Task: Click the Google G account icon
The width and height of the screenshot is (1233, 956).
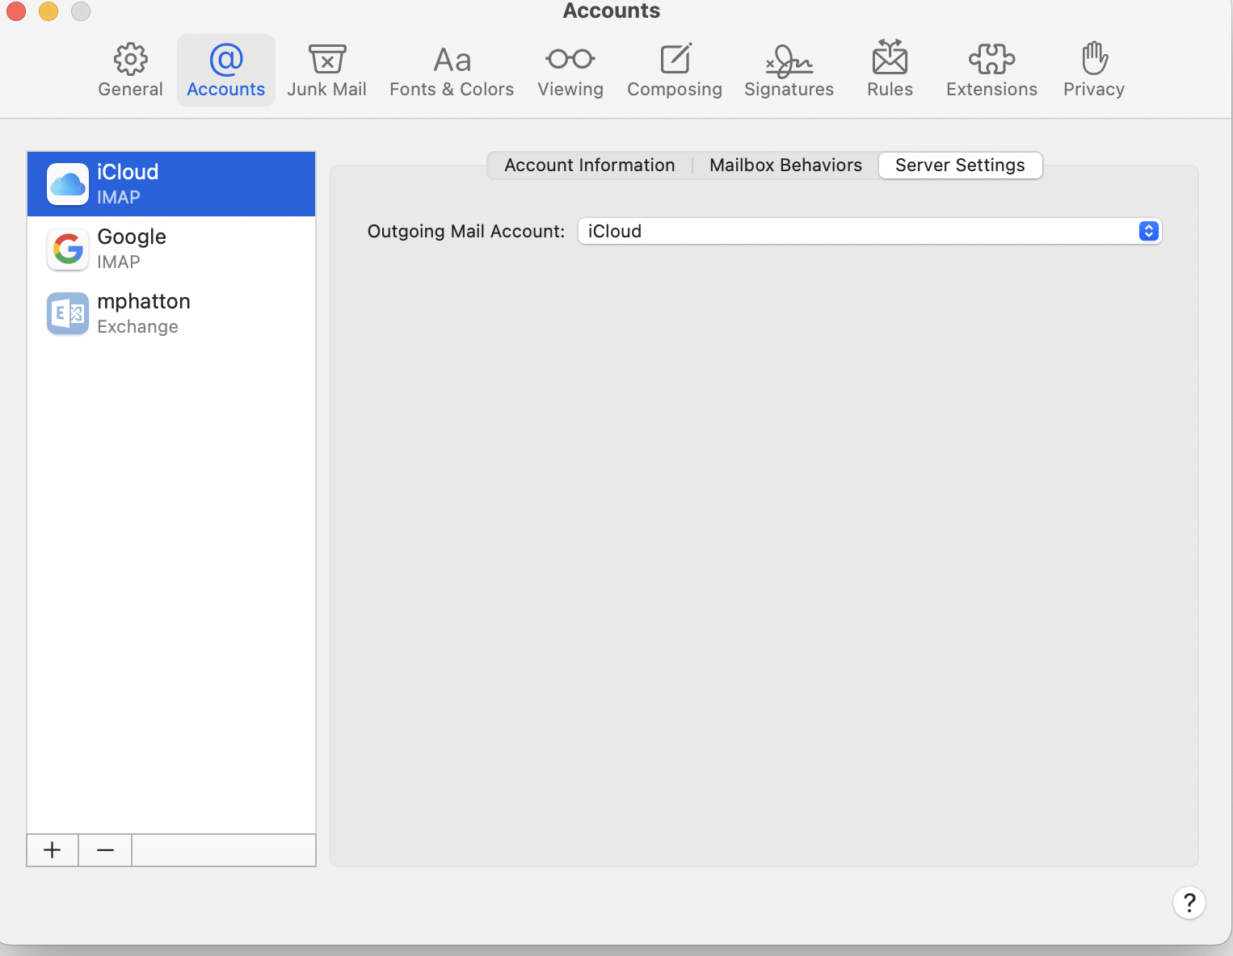Action: [x=68, y=249]
